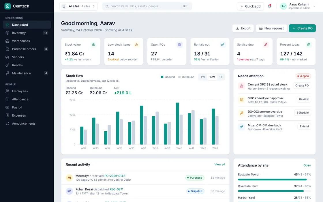The width and height of the screenshot is (323, 202).
Task: Click the Maintenance badge showing 4
Action: pos(46,73)
